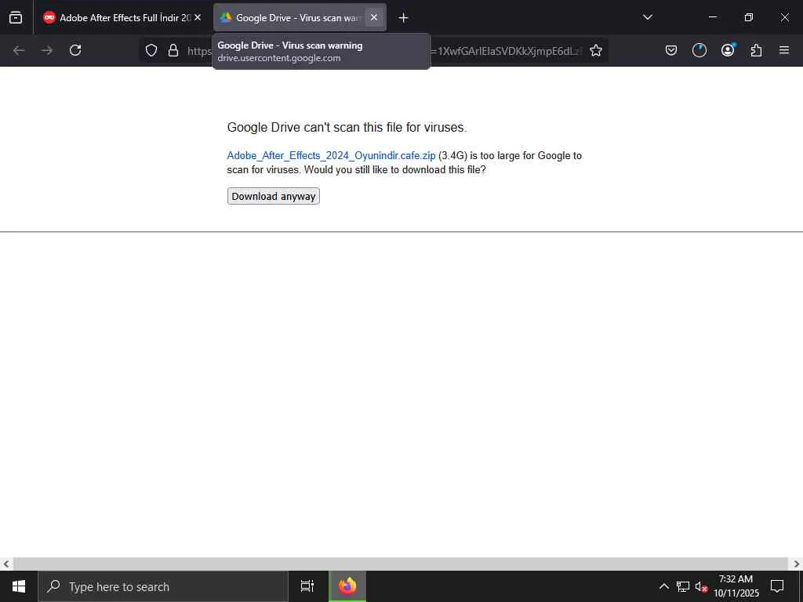
Task: Save page to Pocket
Action: 671,50
